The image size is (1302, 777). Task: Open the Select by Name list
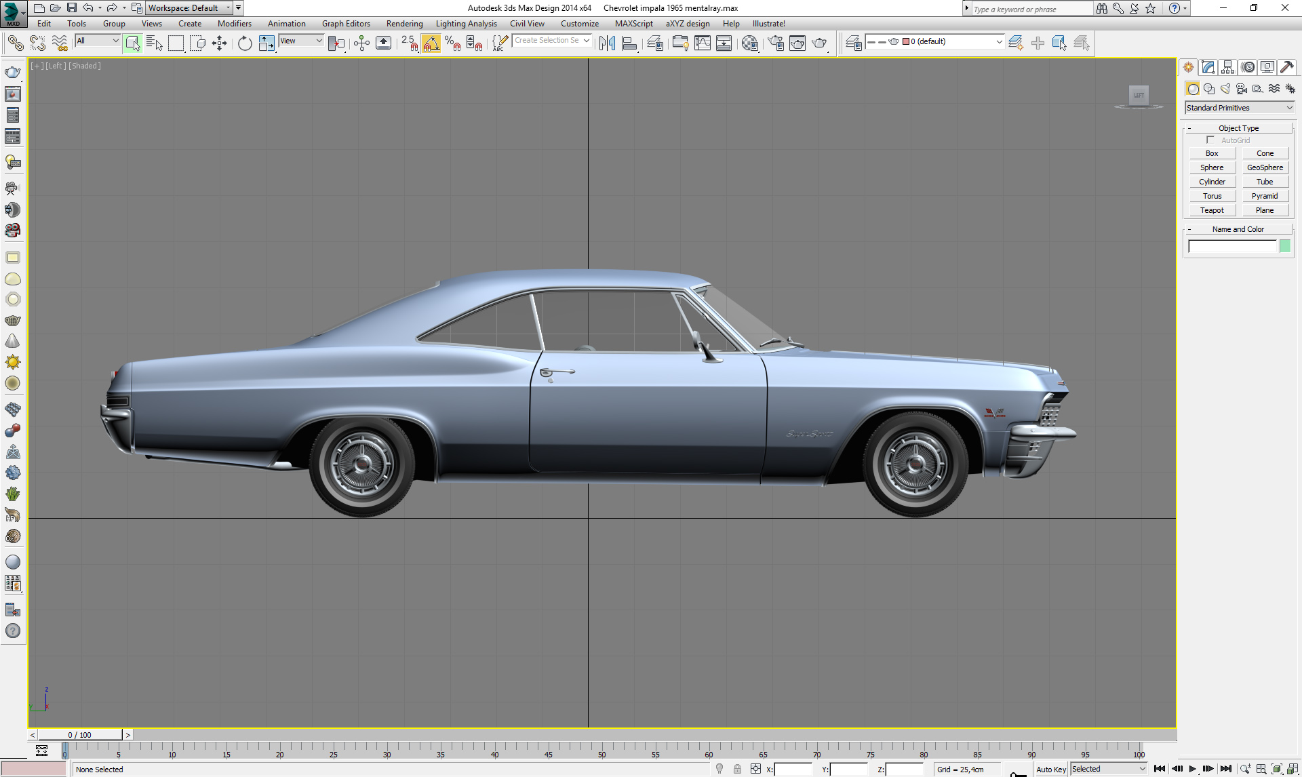point(155,43)
